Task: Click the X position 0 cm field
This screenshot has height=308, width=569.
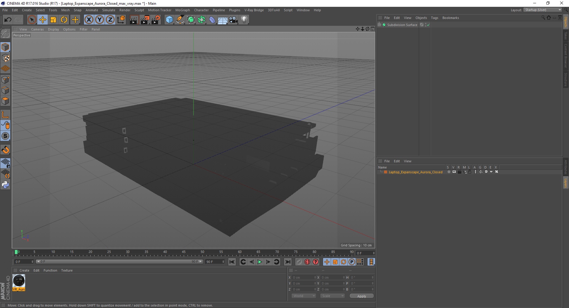Action: pos(303,277)
